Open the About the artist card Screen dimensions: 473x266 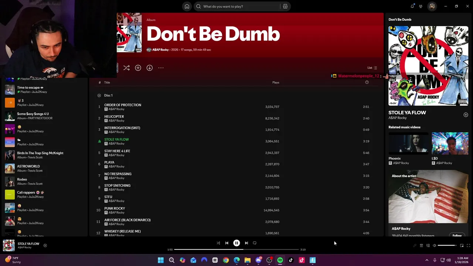[x=428, y=203]
